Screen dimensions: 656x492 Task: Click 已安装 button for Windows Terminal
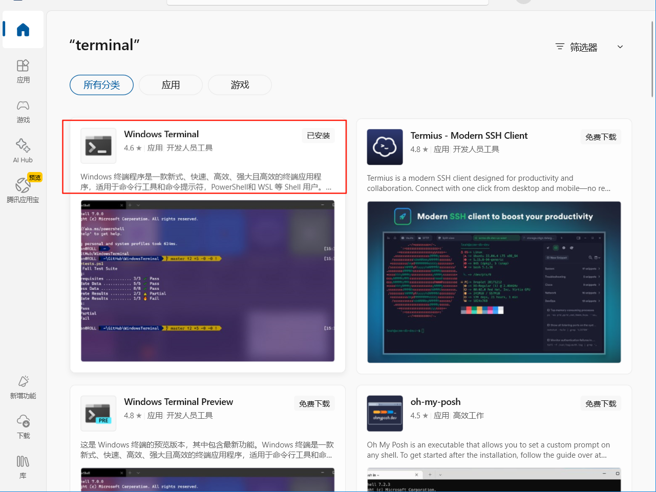pyautogui.click(x=318, y=136)
